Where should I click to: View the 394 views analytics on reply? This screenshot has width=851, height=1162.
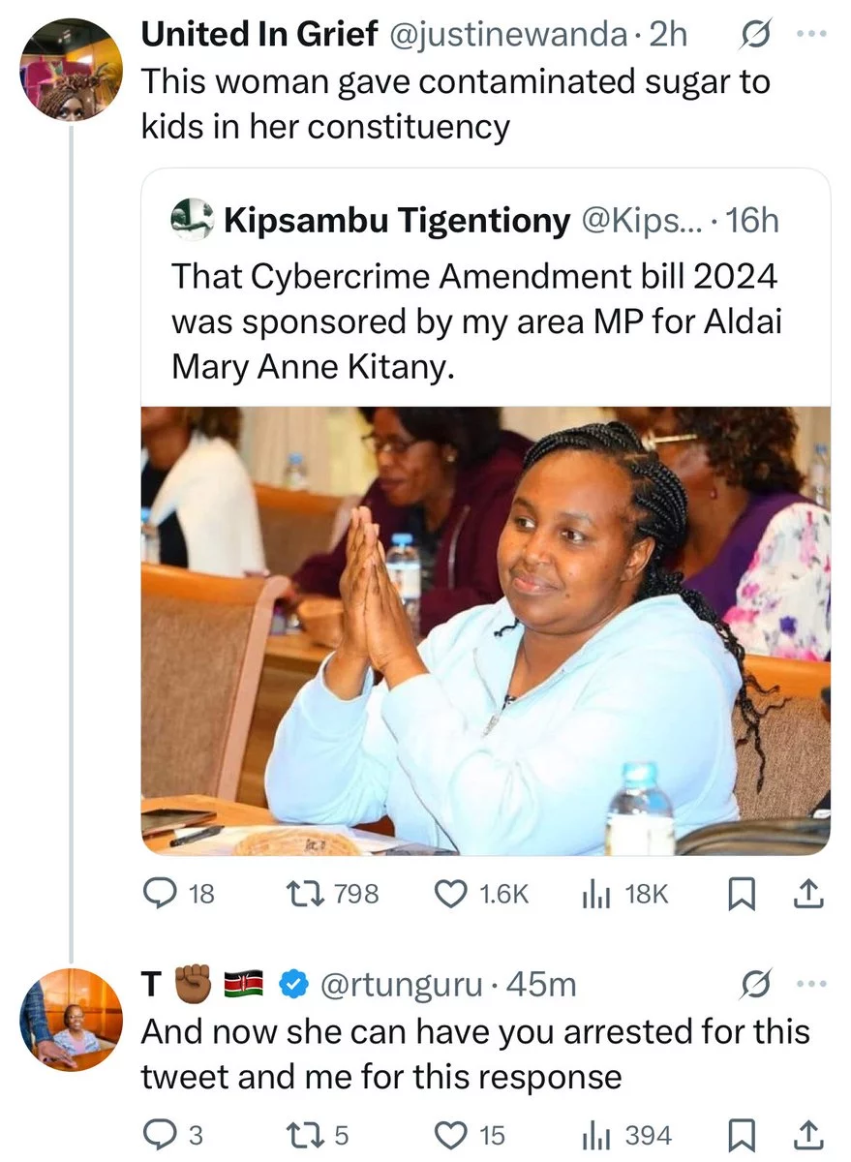(x=593, y=1134)
